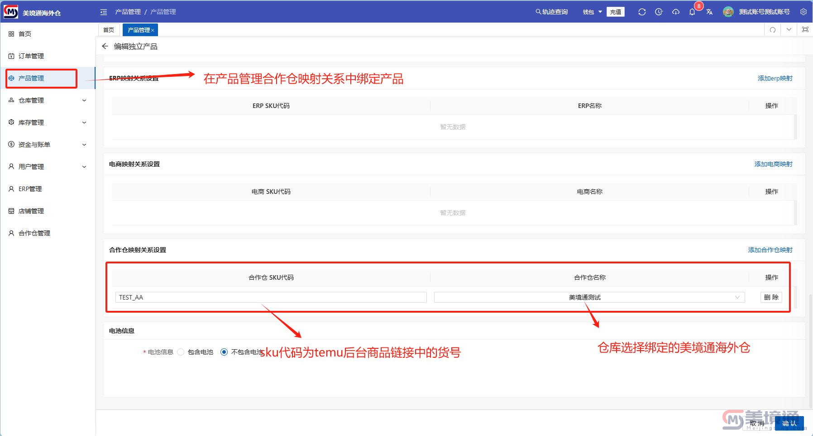Open the 钱包 wallet dropdown
Viewport: 813px width, 436px height.
tap(592, 12)
